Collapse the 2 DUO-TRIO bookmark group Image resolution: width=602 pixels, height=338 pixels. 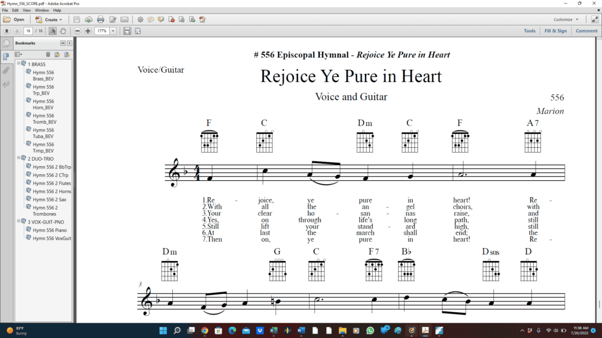pos(18,157)
